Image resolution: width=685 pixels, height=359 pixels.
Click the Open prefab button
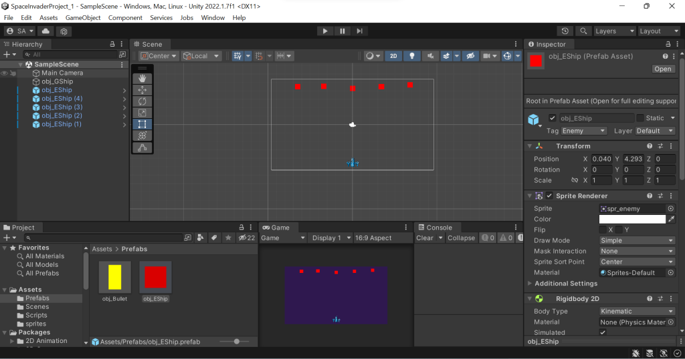coord(663,69)
